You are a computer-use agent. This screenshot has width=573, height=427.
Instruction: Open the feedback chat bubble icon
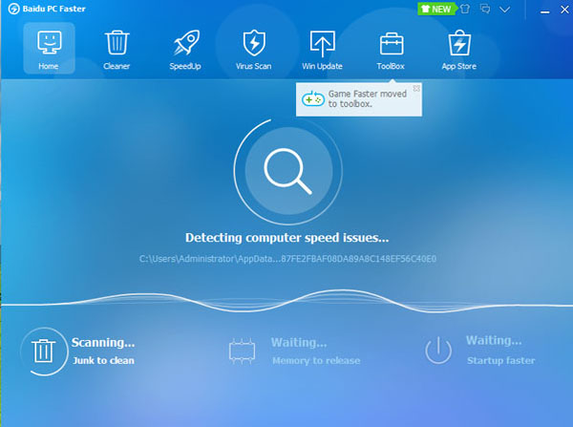(484, 9)
